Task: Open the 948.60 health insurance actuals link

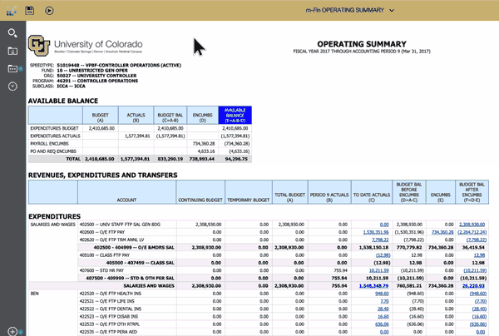Action: (x=382, y=294)
